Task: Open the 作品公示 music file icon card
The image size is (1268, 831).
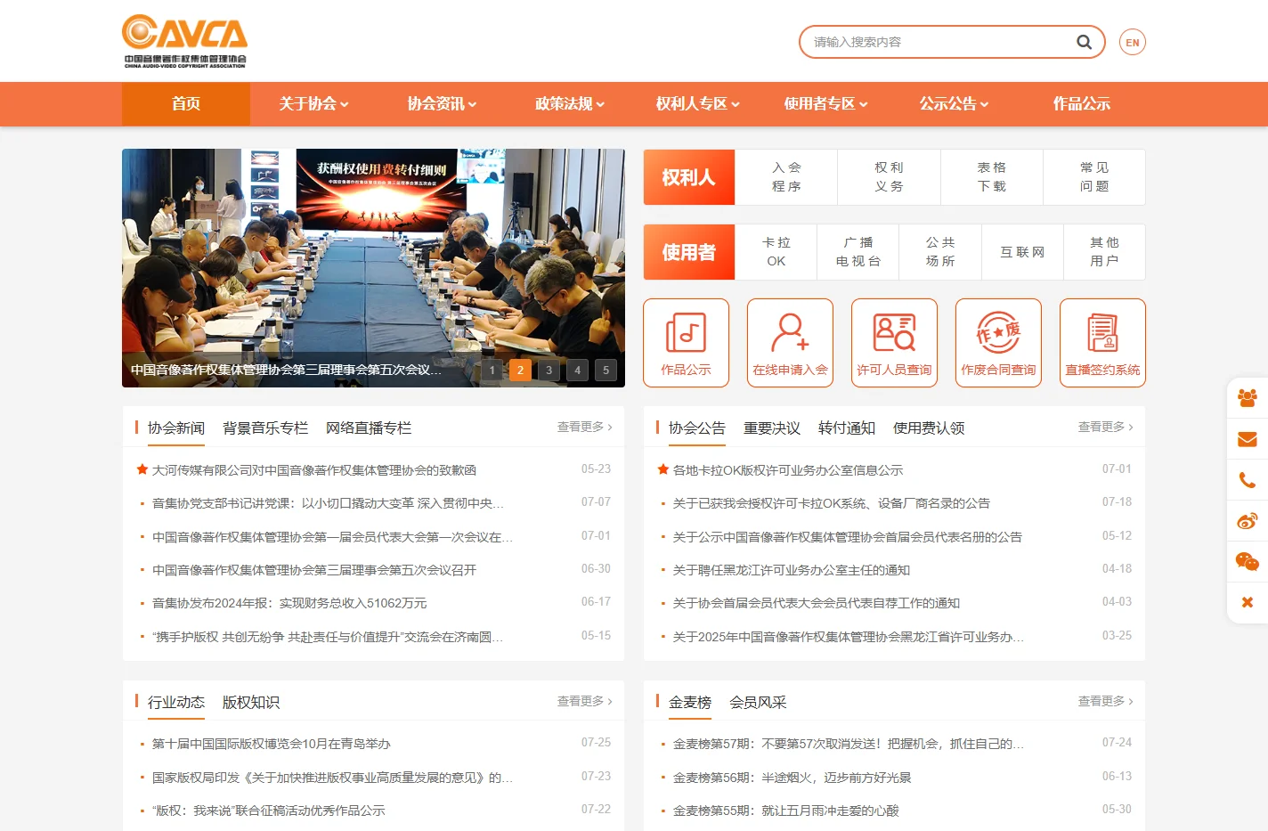Action: click(x=686, y=343)
